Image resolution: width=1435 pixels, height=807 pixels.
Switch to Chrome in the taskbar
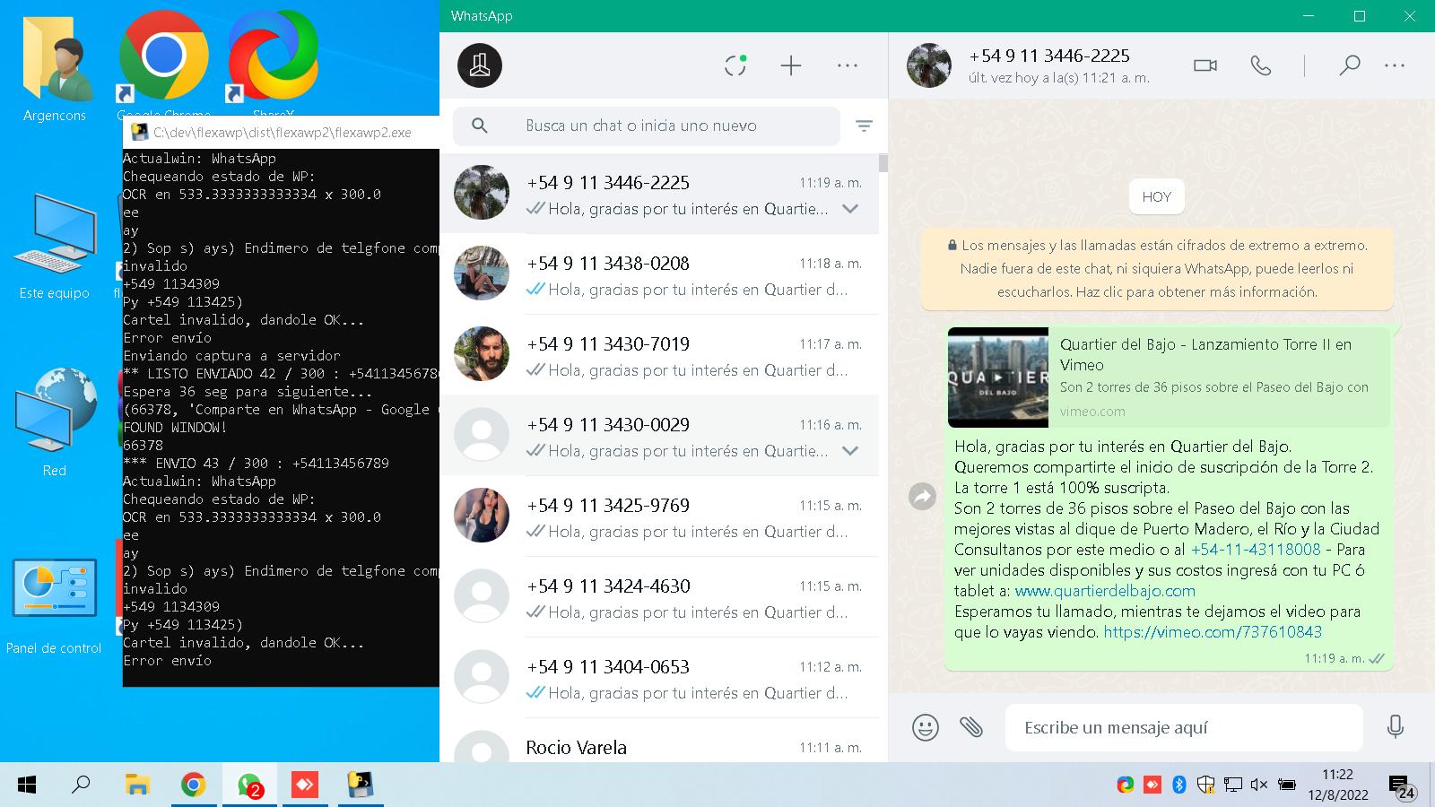[193, 785]
